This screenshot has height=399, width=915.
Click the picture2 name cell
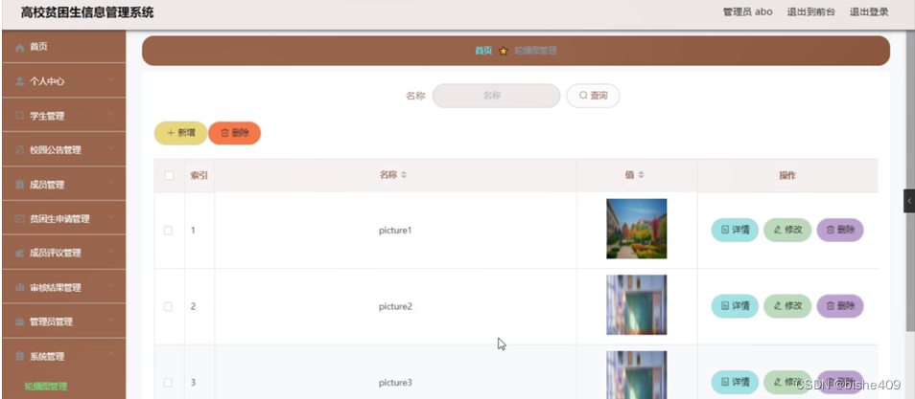[x=395, y=307]
